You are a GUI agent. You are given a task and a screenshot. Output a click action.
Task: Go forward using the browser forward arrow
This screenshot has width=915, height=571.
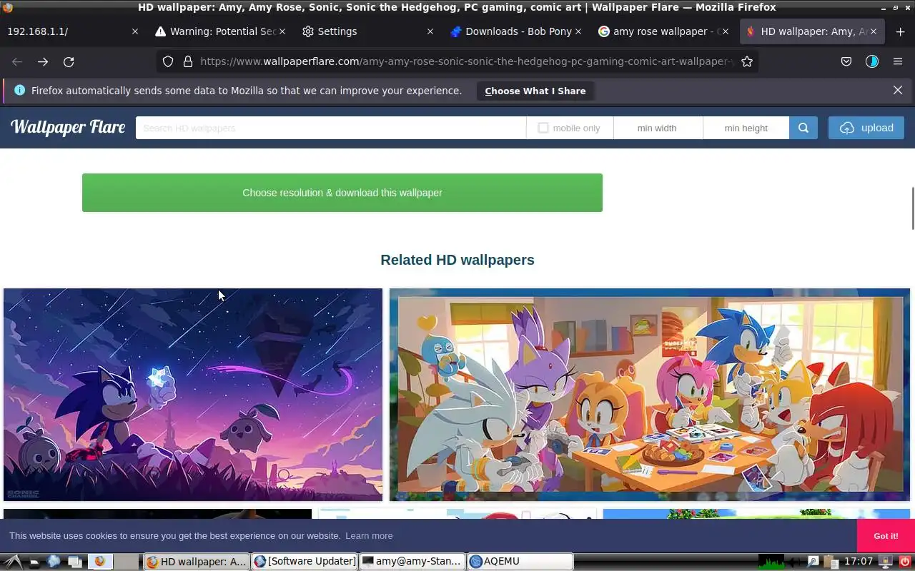tap(43, 61)
